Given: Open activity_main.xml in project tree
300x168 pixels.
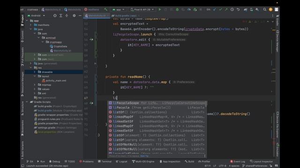Looking at the screenshot, I should [54, 81].
